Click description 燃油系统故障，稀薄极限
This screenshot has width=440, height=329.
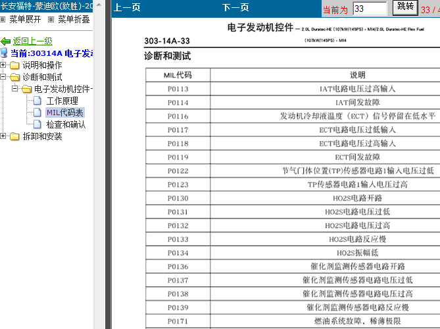tap(357, 321)
